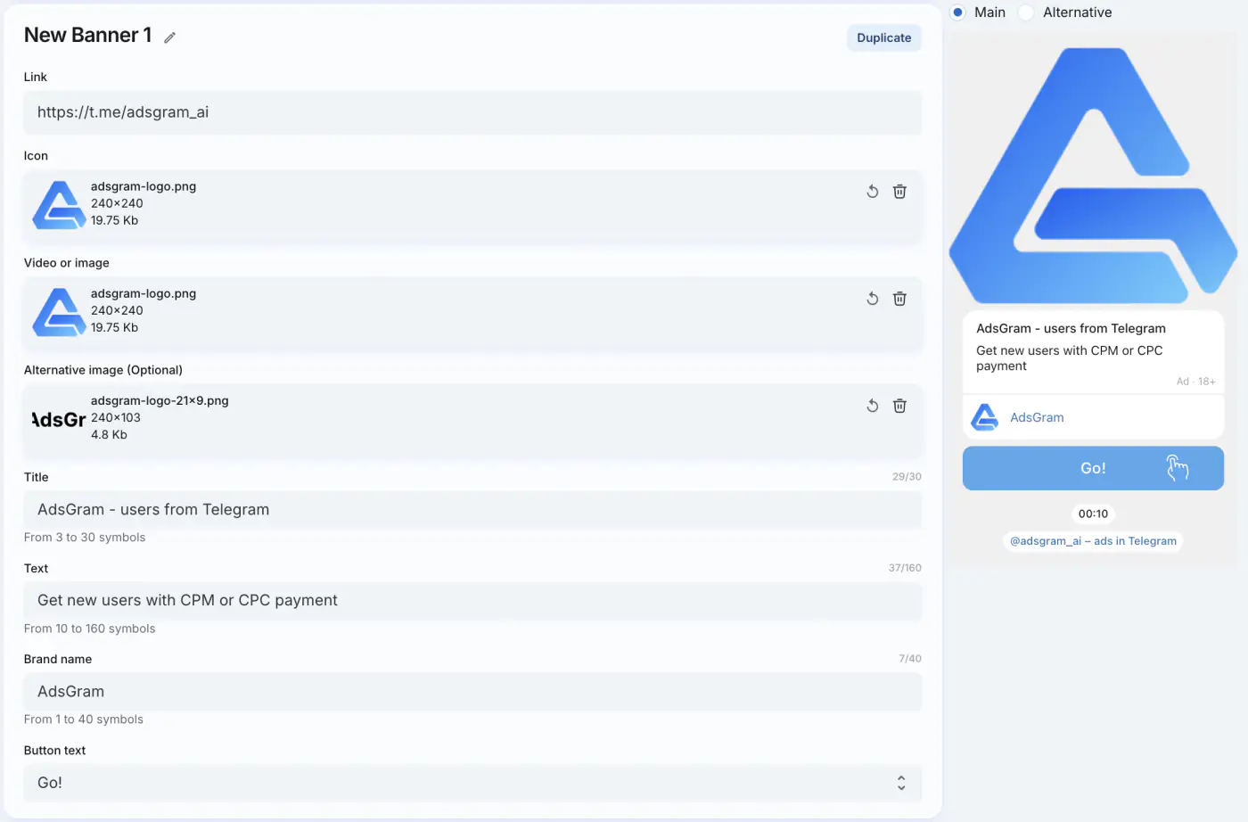Focus the Text input field
The image size is (1248, 822).
pos(472,601)
